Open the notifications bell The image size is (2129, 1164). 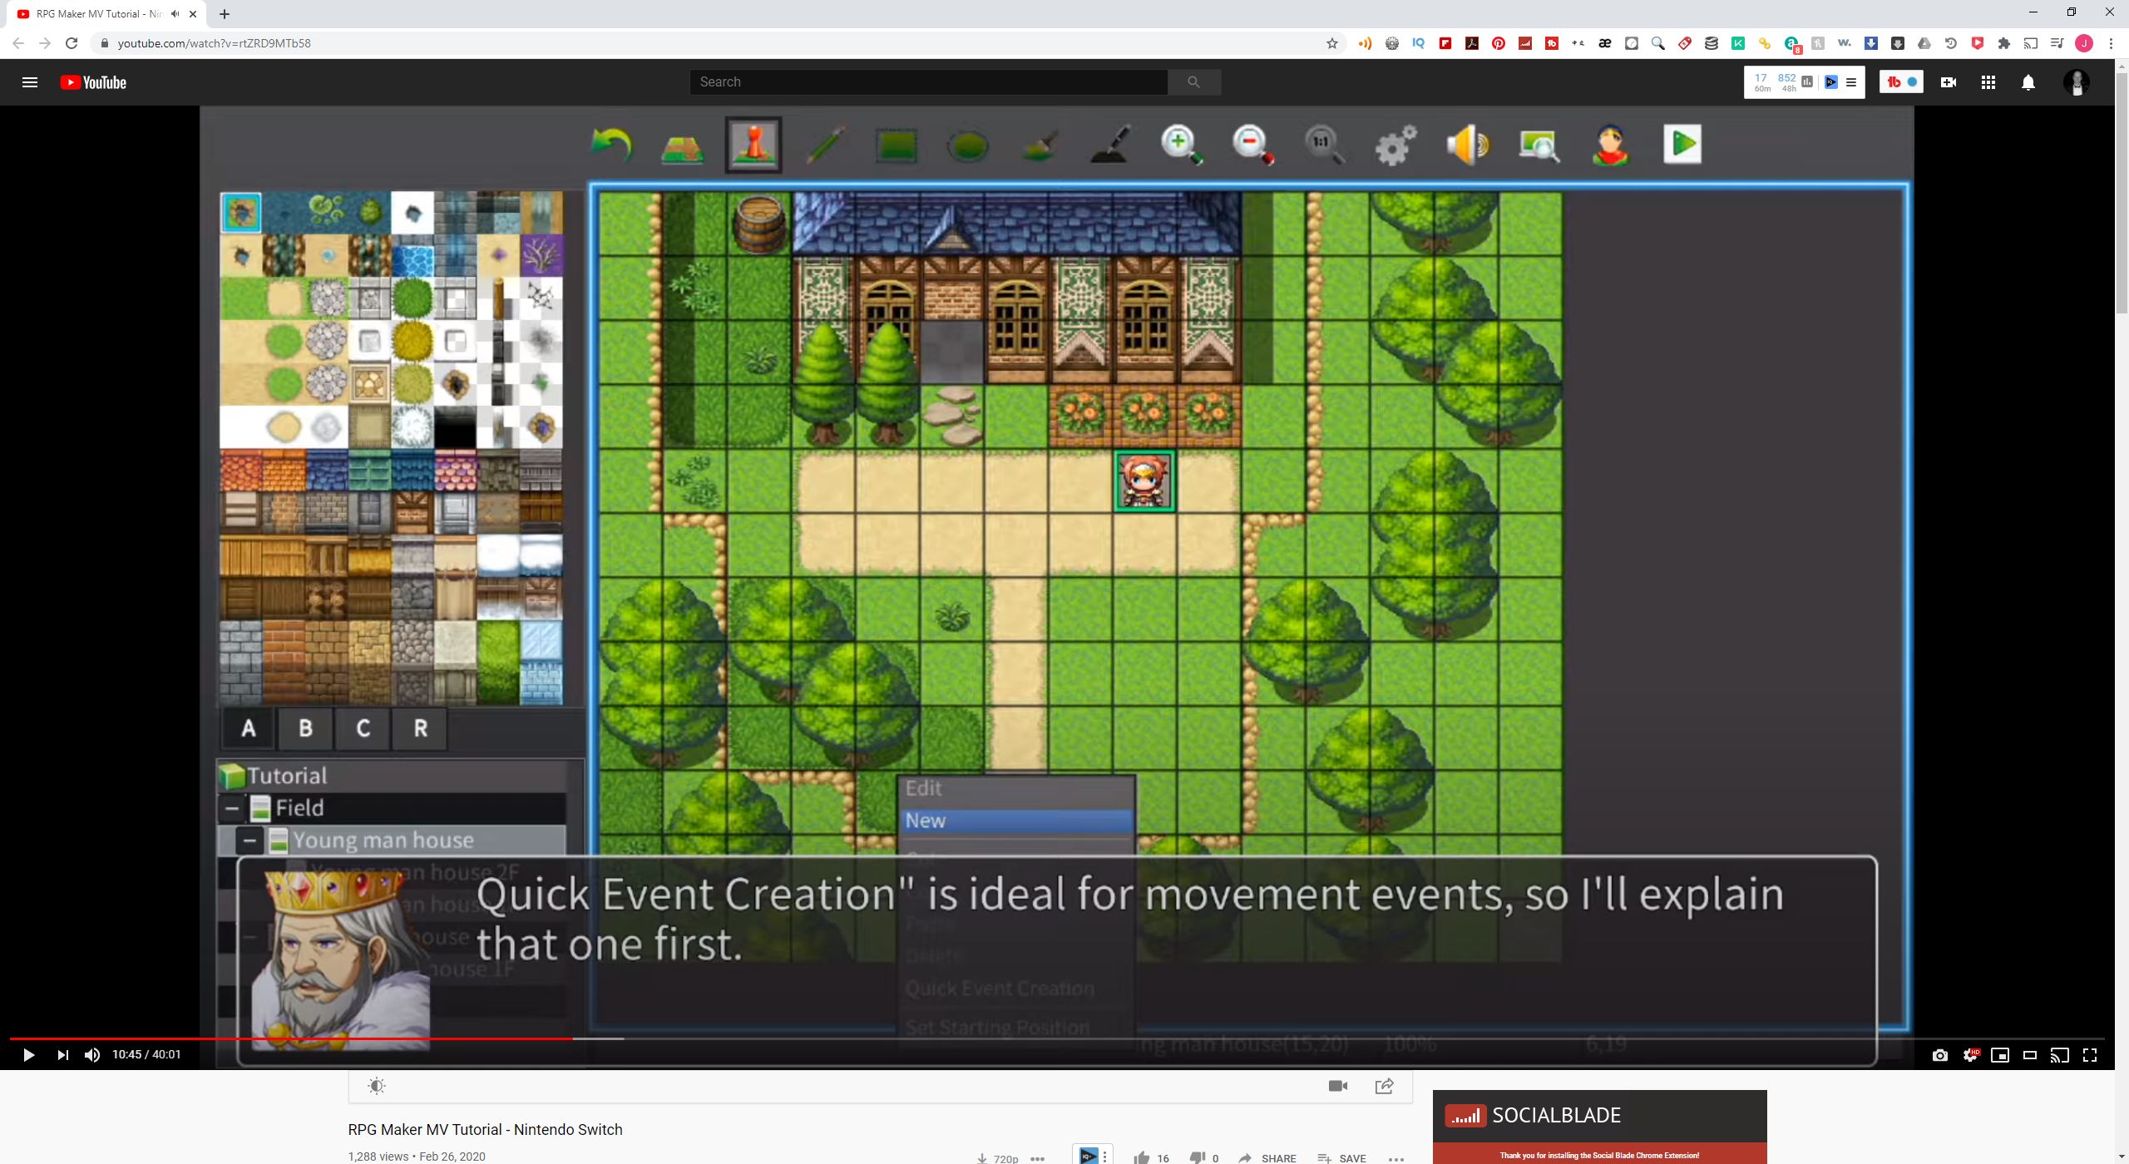(x=2028, y=82)
